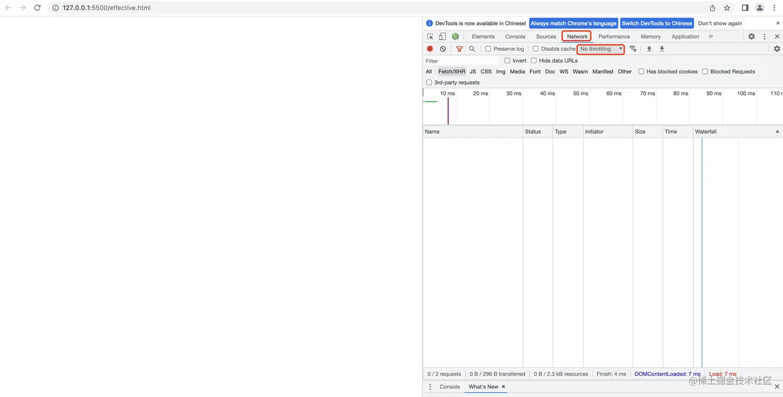This screenshot has height=397, width=783.
Task: Click the address bar URL
Action: 107,8
